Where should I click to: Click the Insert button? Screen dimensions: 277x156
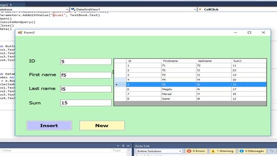(49, 126)
